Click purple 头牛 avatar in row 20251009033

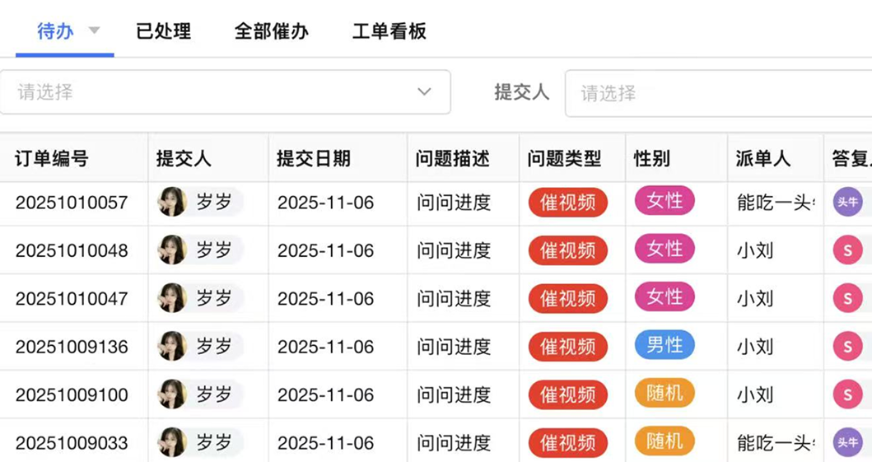pyautogui.click(x=847, y=442)
